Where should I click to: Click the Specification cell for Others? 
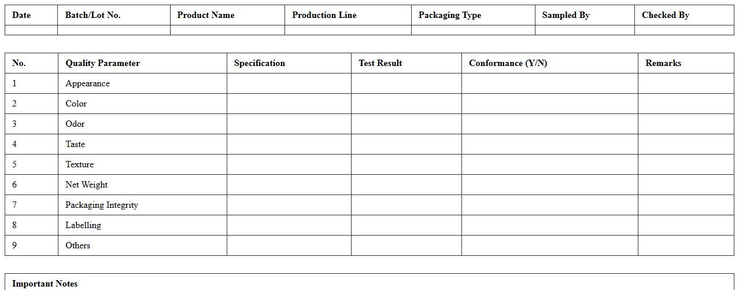tap(289, 245)
